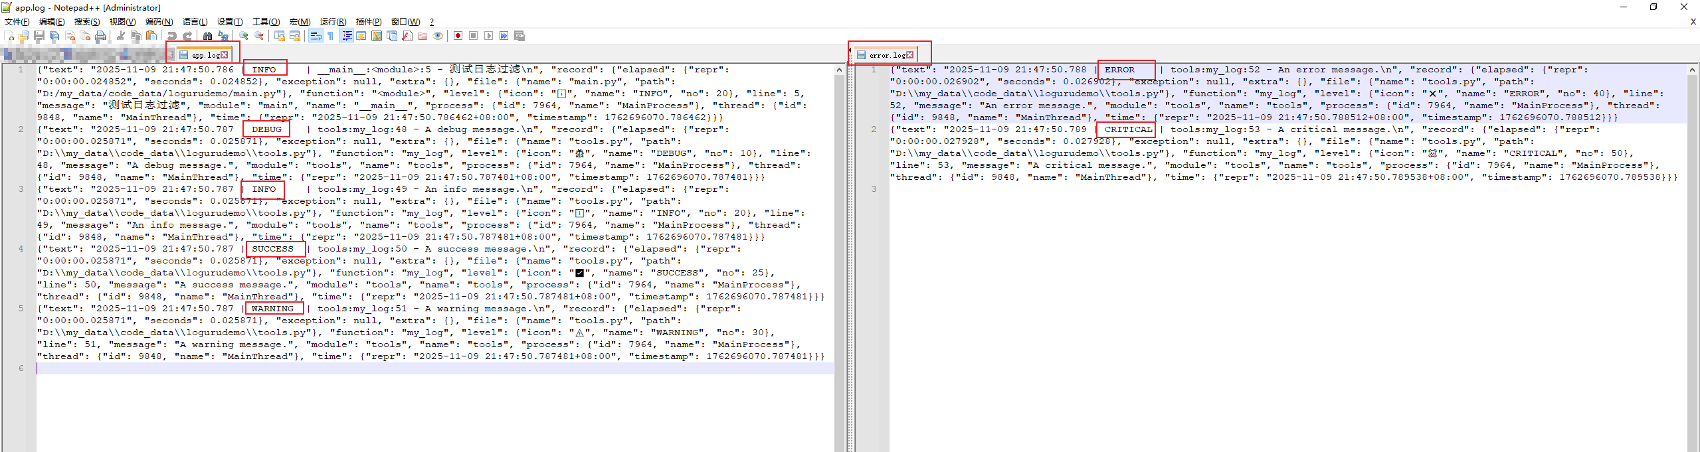Viewport: 1700px width, 452px height.
Task: Play back the recorded macro
Action: pyautogui.click(x=488, y=36)
